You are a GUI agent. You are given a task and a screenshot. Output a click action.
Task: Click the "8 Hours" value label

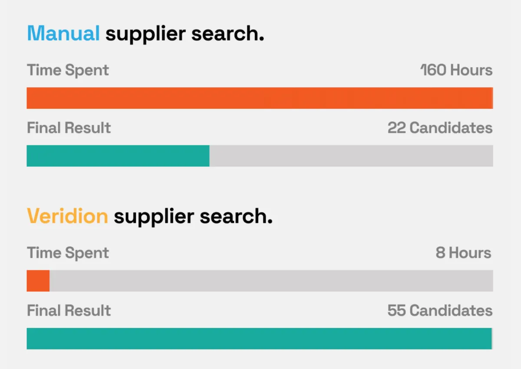pyautogui.click(x=464, y=253)
